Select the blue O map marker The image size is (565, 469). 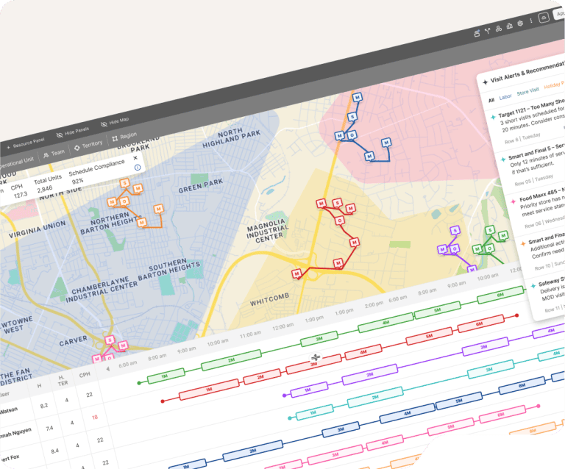[352, 135]
